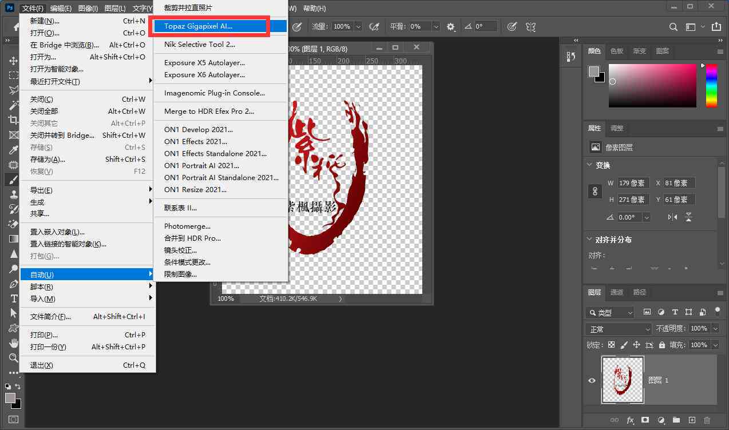The height and width of the screenshot is (430, 729).
Task: Add a layer style with fx button
Action: (x=630, y=420)
